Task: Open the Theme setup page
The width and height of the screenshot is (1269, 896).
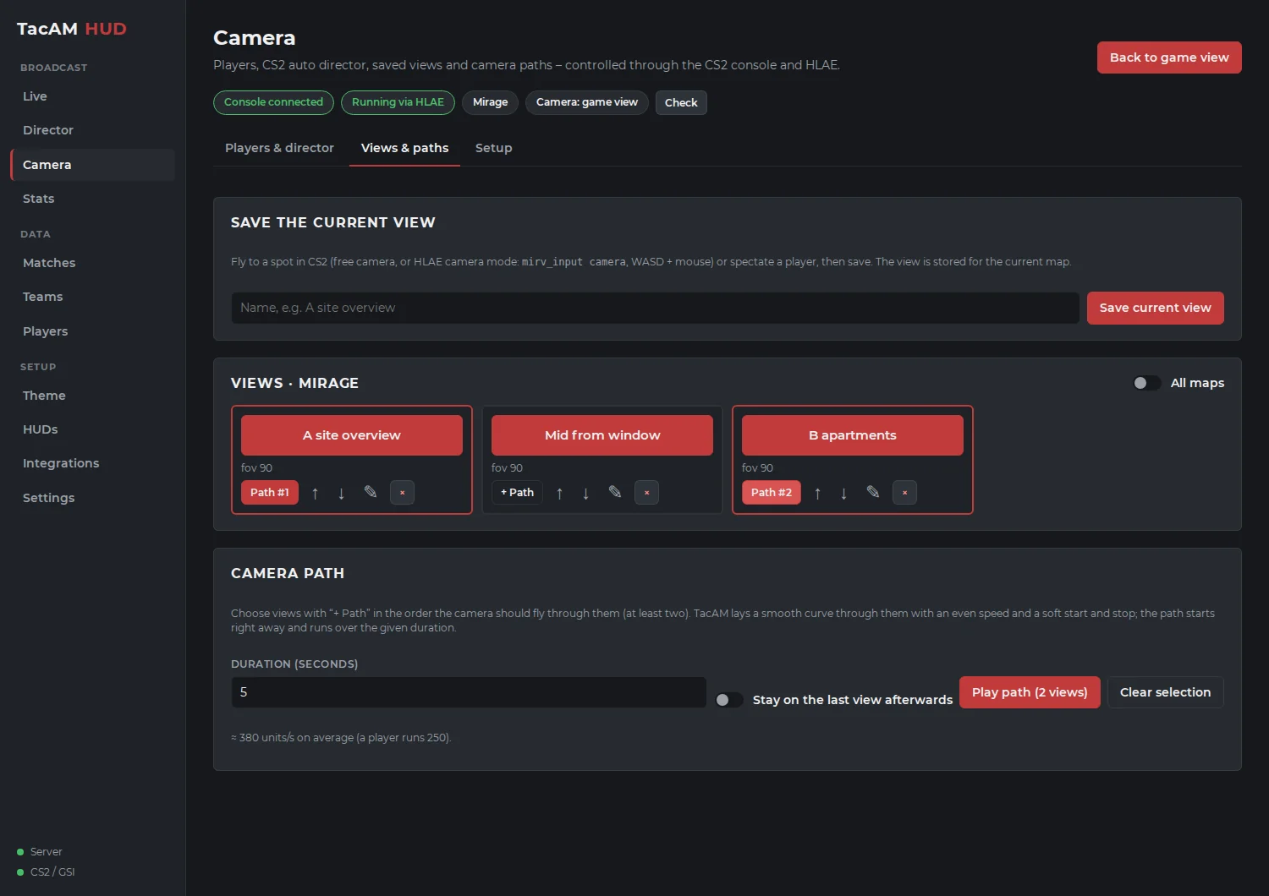Action: pyautogui.click(x=93, y=396)
